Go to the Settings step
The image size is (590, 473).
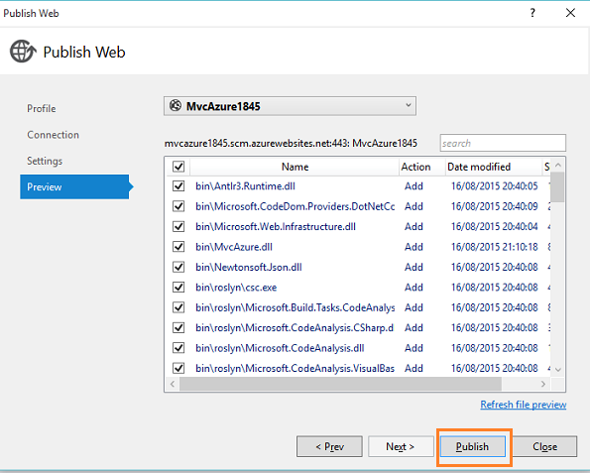[45, 161]
